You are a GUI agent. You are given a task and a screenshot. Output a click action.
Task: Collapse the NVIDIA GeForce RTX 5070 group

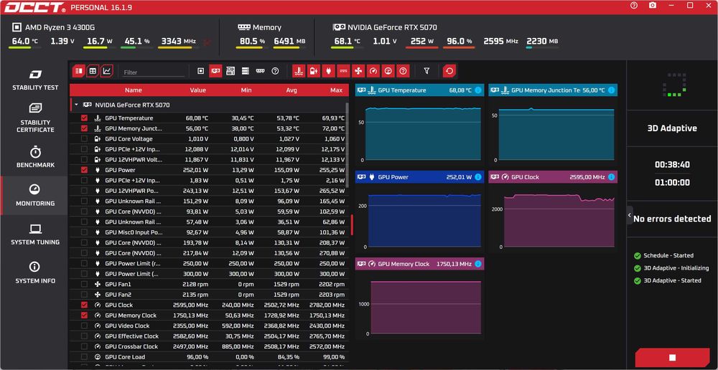coord(76,105)
